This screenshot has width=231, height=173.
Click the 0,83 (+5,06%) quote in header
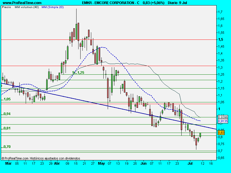pyautogui.click(x=154, y=3)
